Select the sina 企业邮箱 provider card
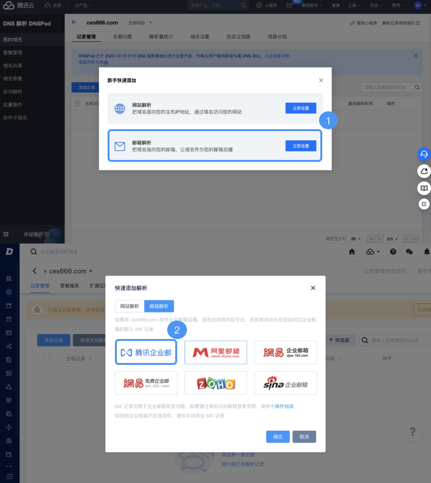This screenshot has width=431, height=483. coord(286,383)
